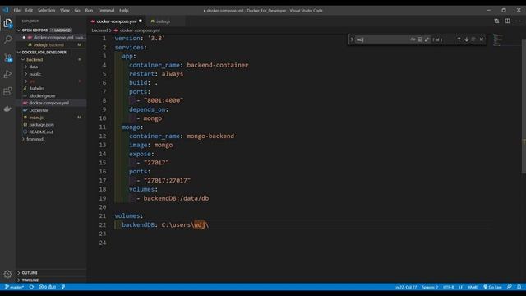This screenshot has height=296, width=526.
Task: Click UTF-8 encoding in status bar
Action: (x=449, y=287)
